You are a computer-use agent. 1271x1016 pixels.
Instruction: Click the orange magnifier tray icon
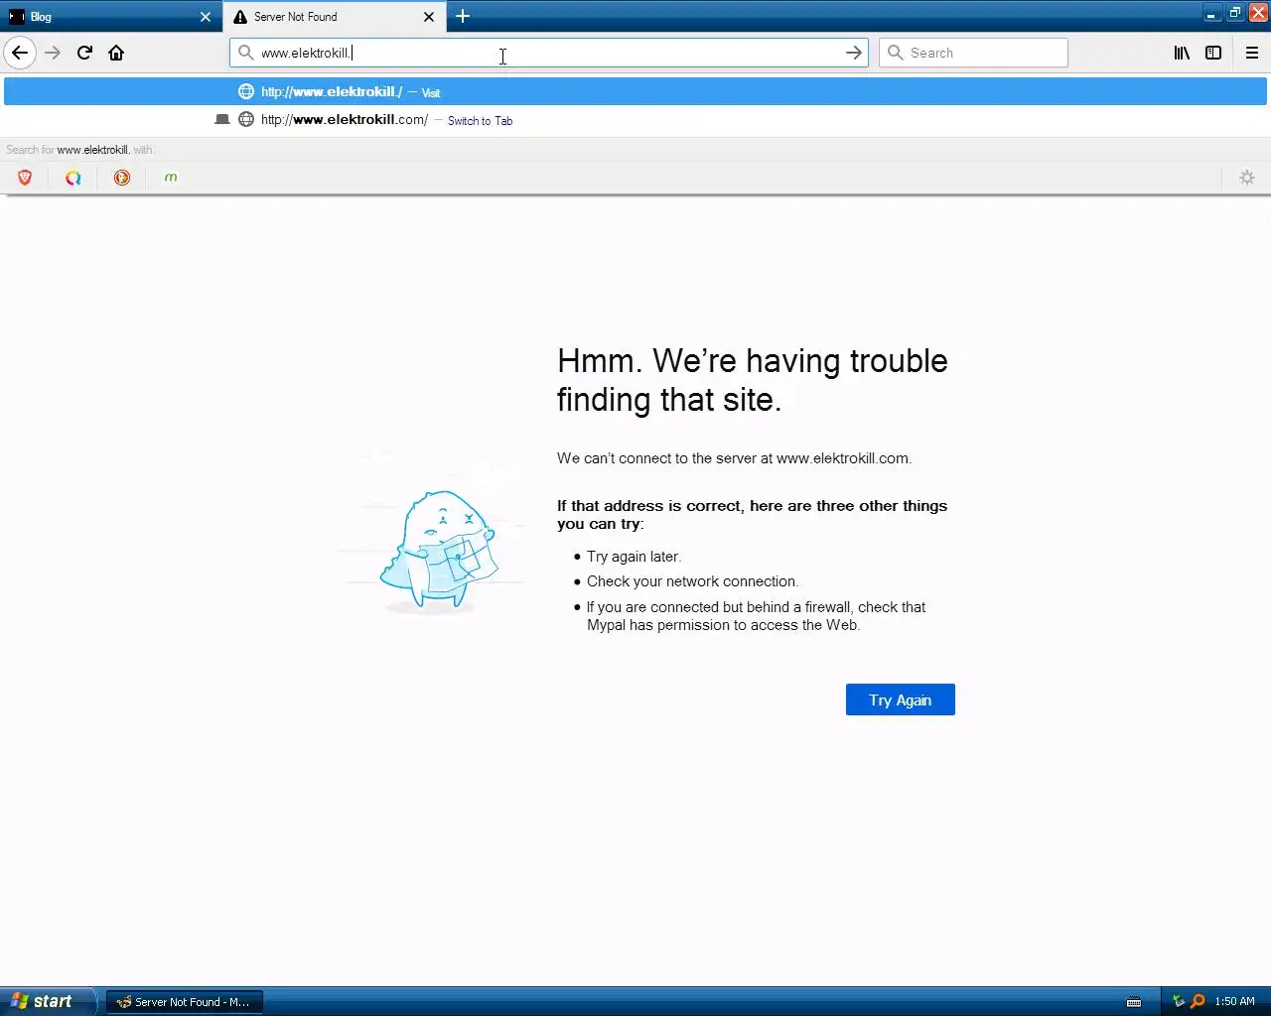tap(1198, 1001)
